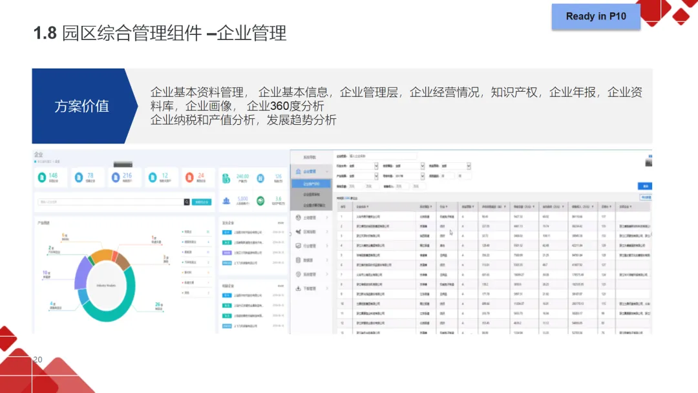Open the dropdown showing 2017年
Screen dimensions: 698x393
tap(409, 176)
